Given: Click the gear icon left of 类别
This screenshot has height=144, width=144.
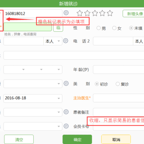Looking at the screenshot, I should click(66, 84).
